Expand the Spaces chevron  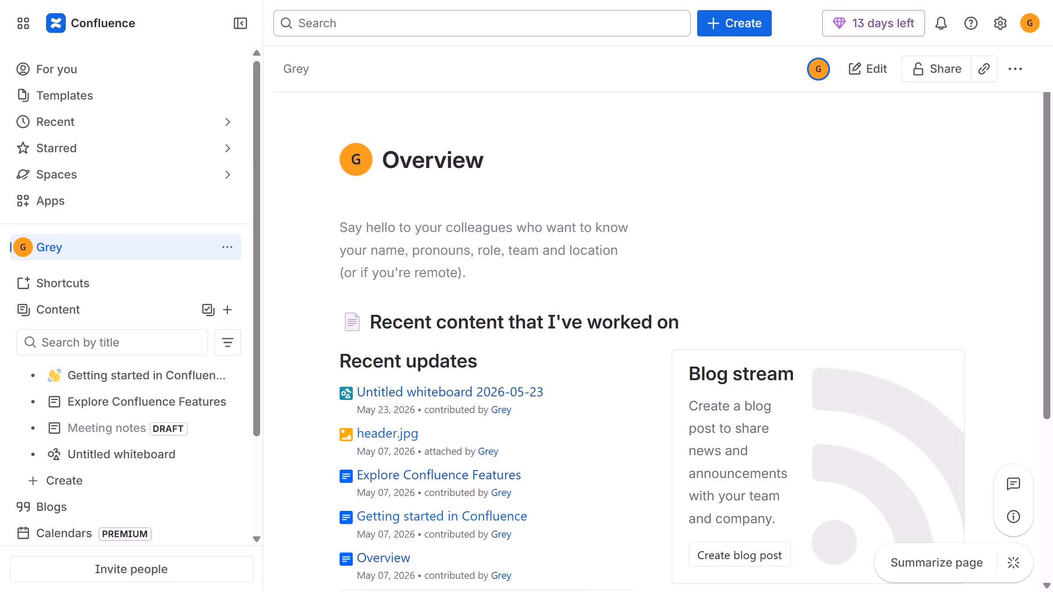(227, 175)
